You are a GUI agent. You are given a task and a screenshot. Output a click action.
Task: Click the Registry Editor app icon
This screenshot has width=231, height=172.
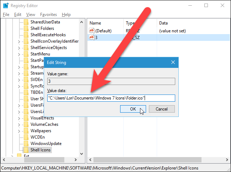[6, 6]
